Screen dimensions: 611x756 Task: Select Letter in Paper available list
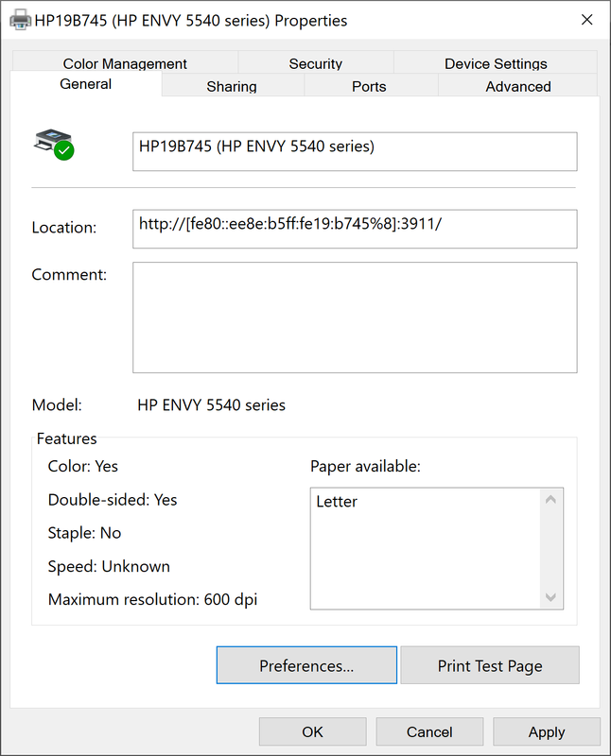point(338,502)
